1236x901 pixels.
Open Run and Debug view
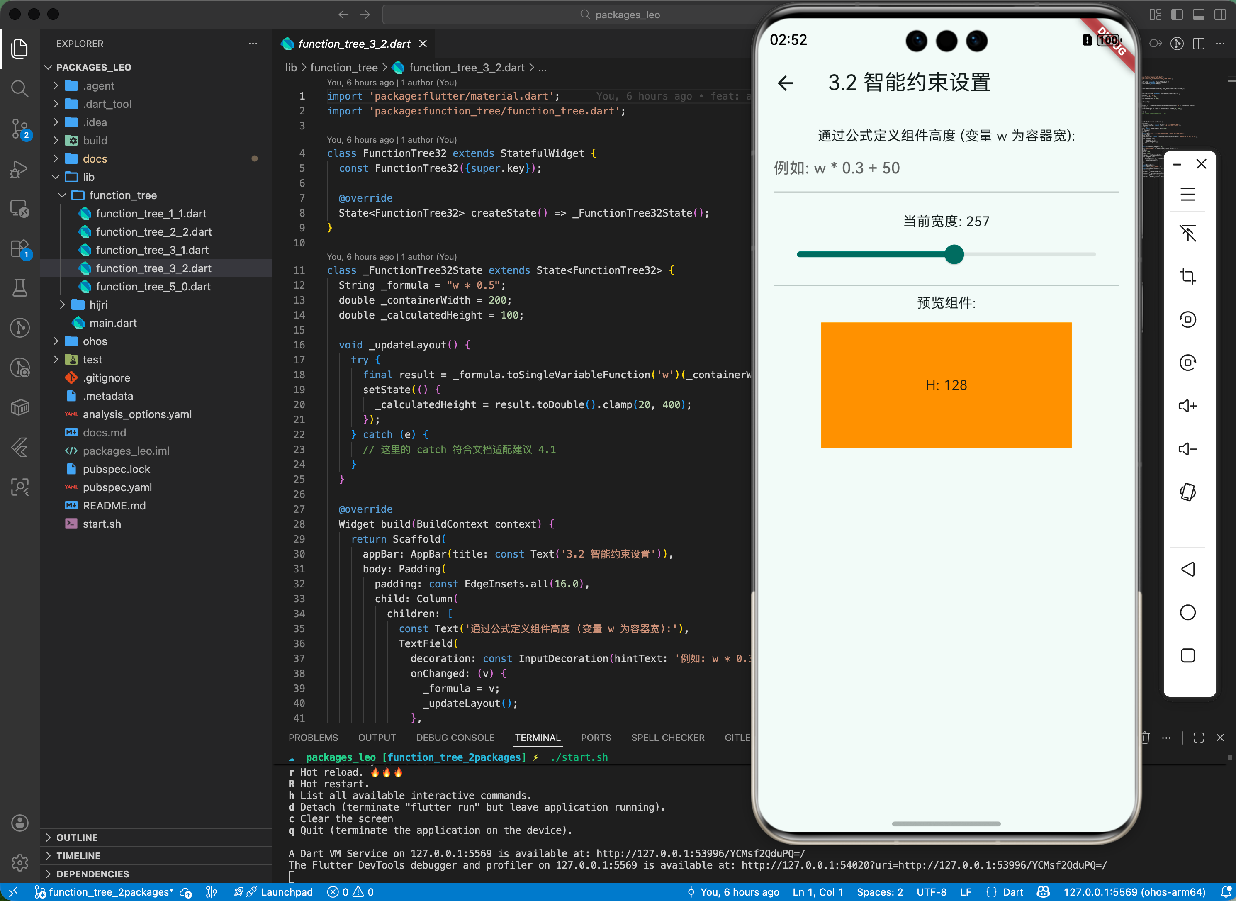pyautogui.click(x=19, y=169)
